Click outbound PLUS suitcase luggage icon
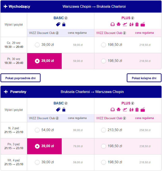Image resolution: width=162 pixels, height=171 pixels. 137,24
